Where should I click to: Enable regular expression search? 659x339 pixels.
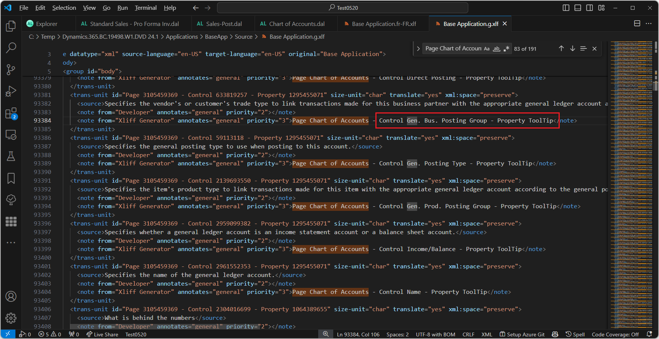pos(507,48)
